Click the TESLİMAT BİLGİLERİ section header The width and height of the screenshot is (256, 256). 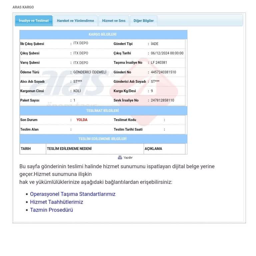[x=103, y=111]
